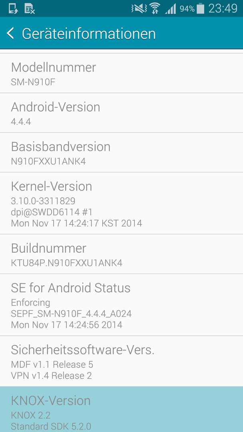Tap the SIM card error notification icon

[x=30, y=8]
